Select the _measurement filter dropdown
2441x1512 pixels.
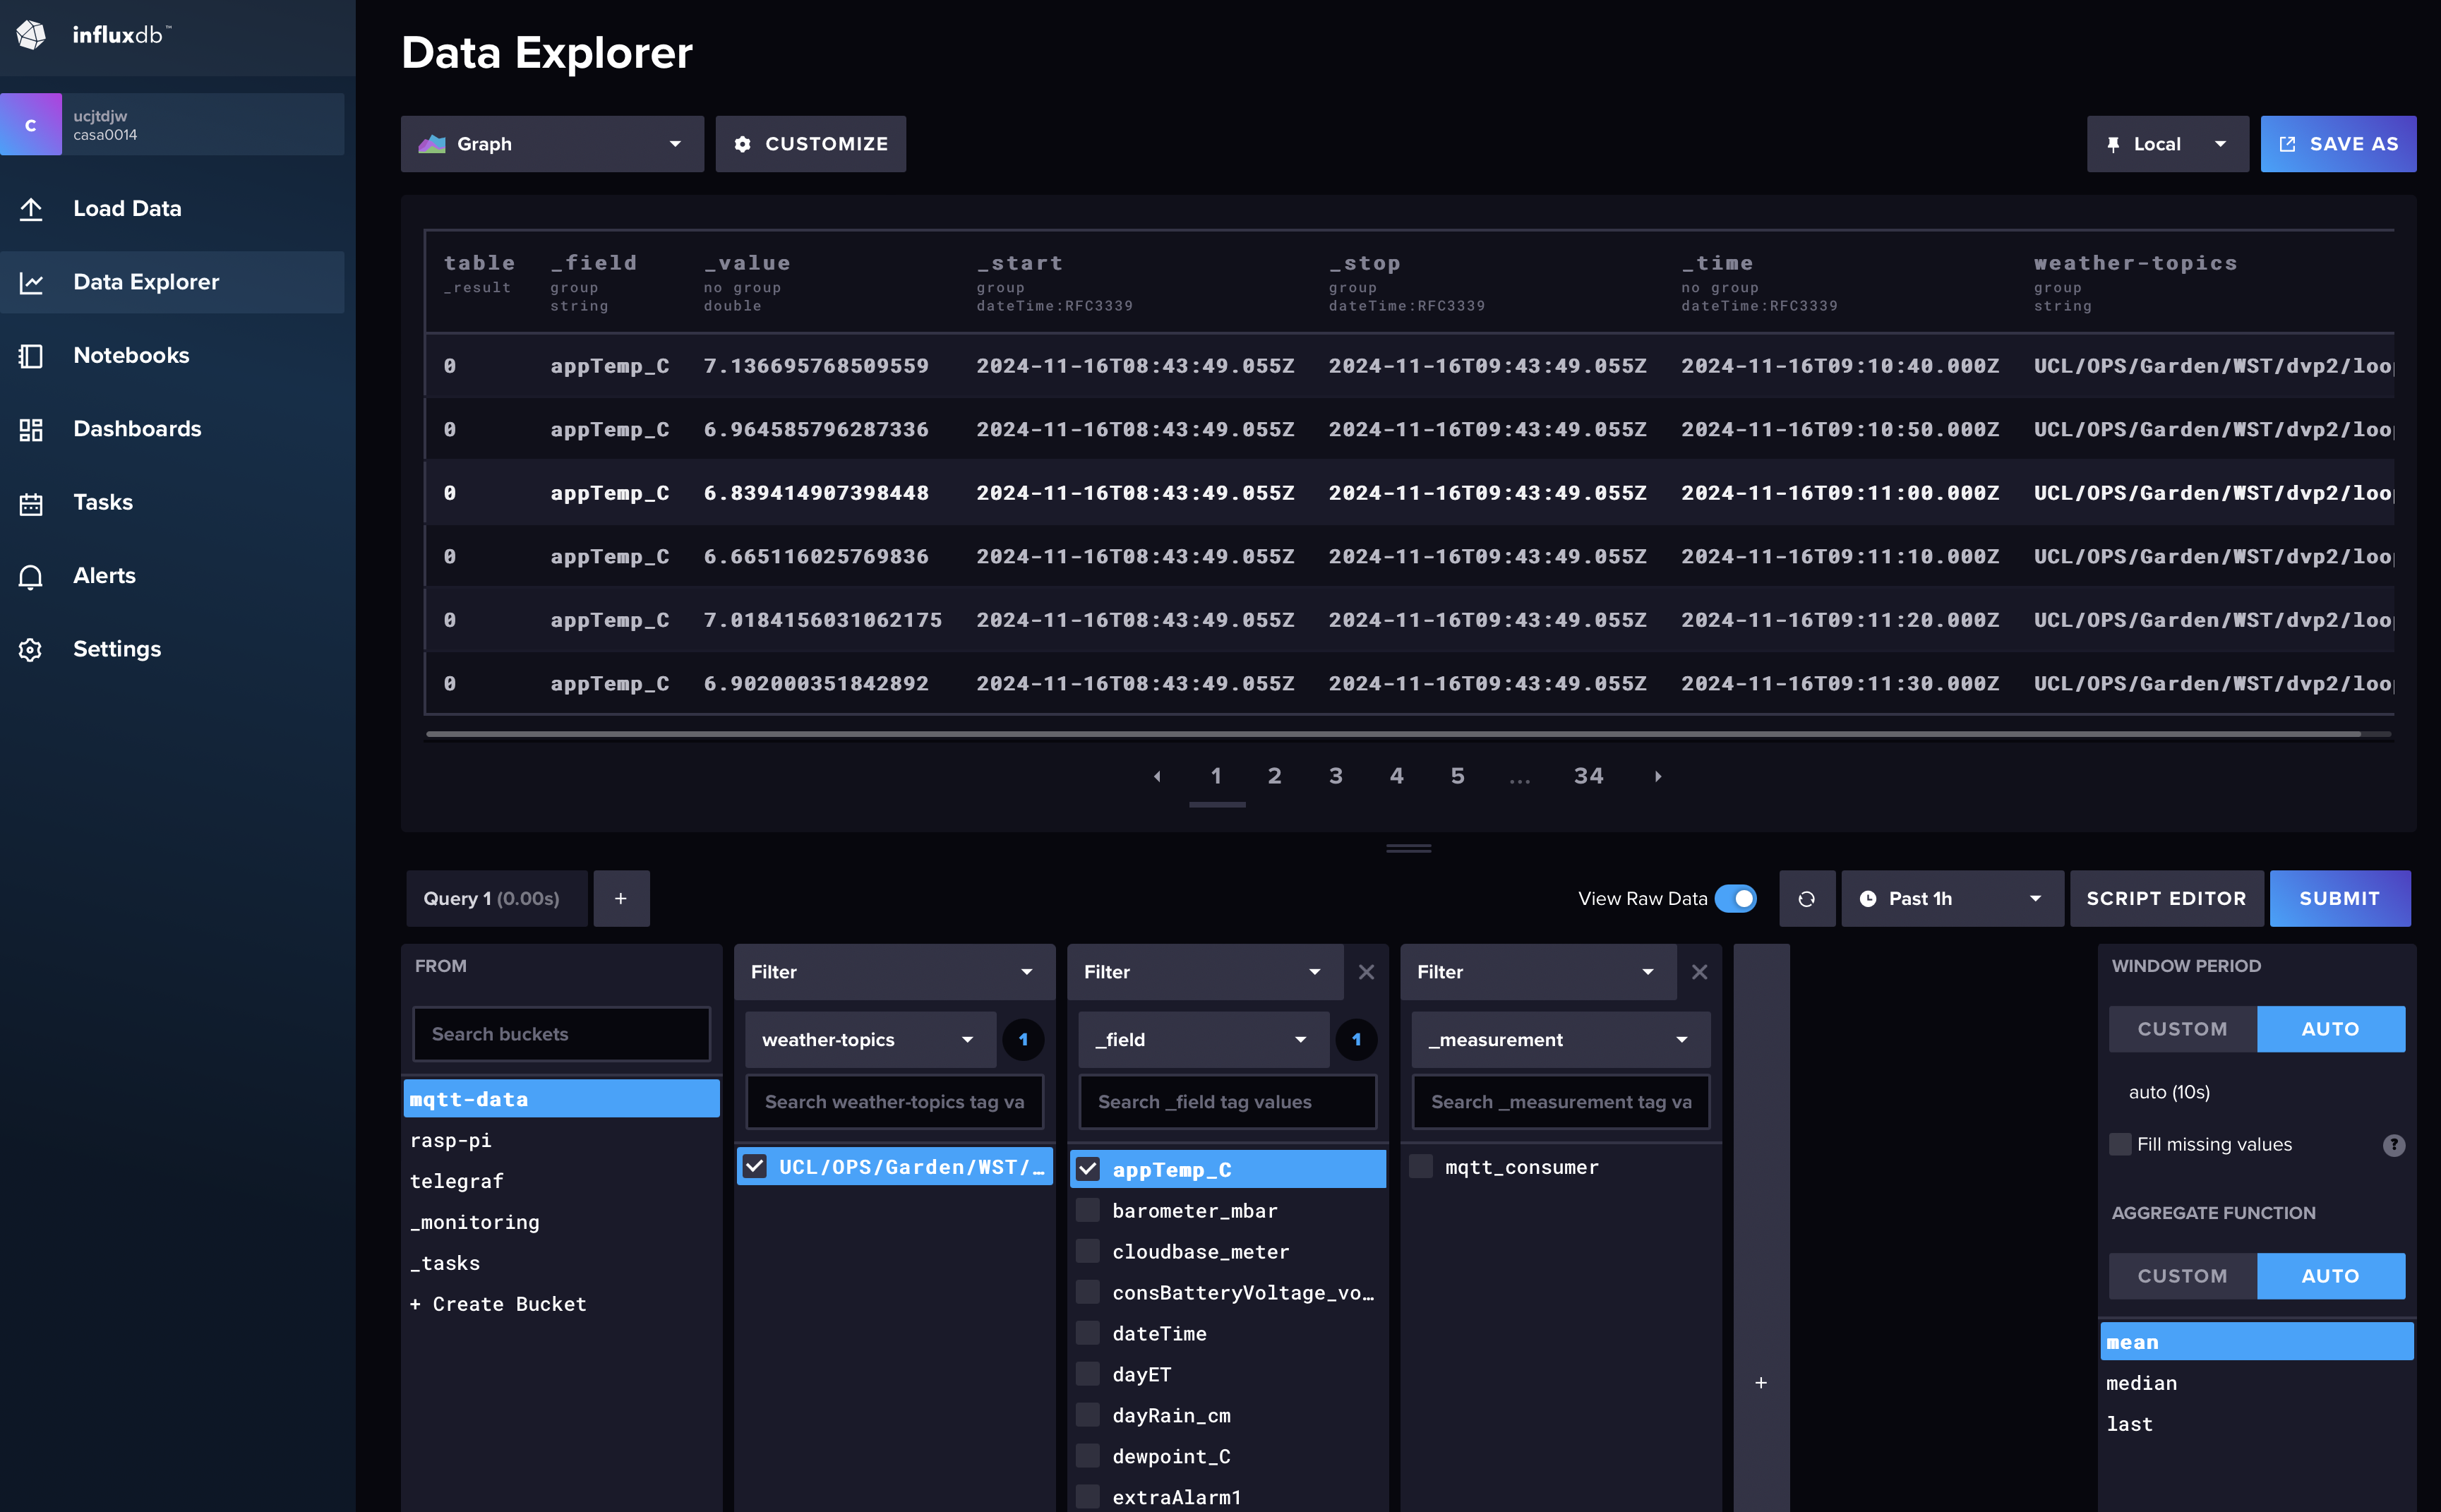pyautogui.click(x=1552, y=1038)
